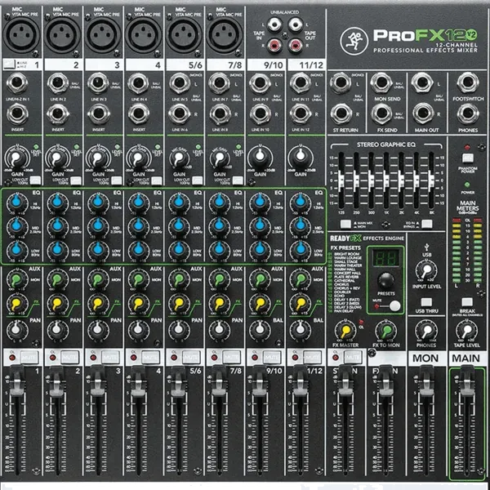
Task: Mute channel 11/12
Action: 313,357
